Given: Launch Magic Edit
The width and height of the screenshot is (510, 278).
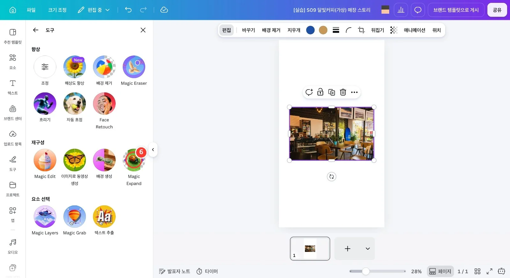Looking at the screenshot, I should point(45,160).
